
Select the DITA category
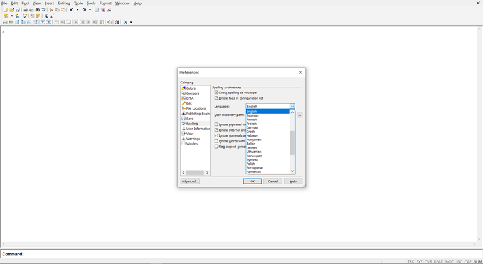point(189,98)
